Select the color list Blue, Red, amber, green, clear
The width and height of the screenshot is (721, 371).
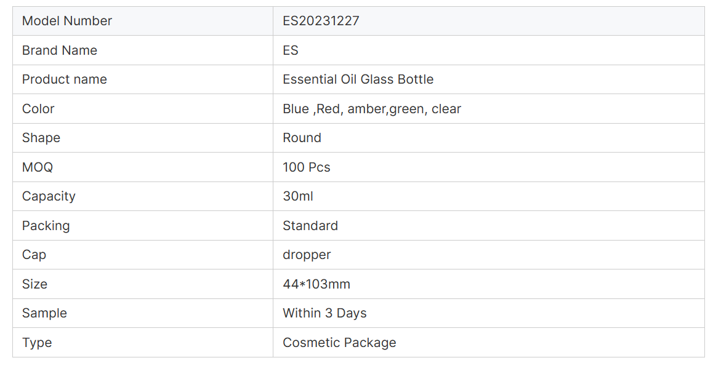371,108
